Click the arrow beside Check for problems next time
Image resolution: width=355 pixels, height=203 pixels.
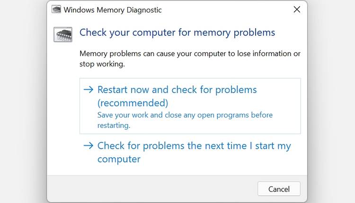[x=88, y=146]
